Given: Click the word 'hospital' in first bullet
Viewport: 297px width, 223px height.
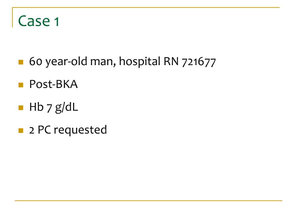Looking at the screenshot, I should coord(140,62).
